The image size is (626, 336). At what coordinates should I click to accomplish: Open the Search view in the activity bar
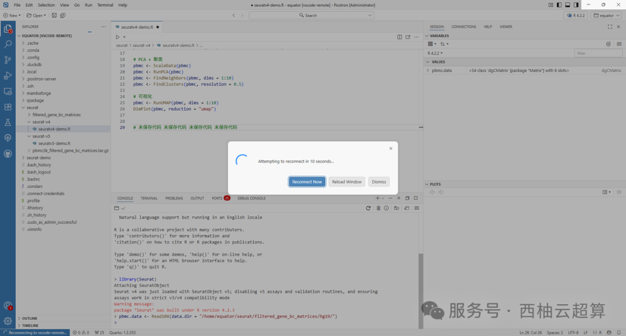tap(8, 43)
